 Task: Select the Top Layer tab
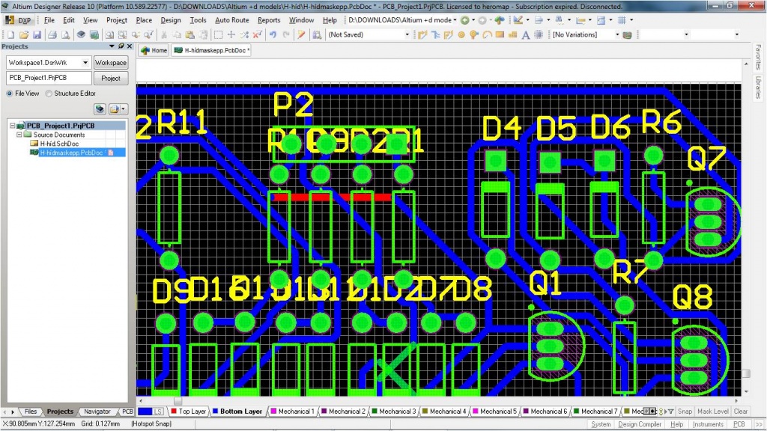[188, 412]
